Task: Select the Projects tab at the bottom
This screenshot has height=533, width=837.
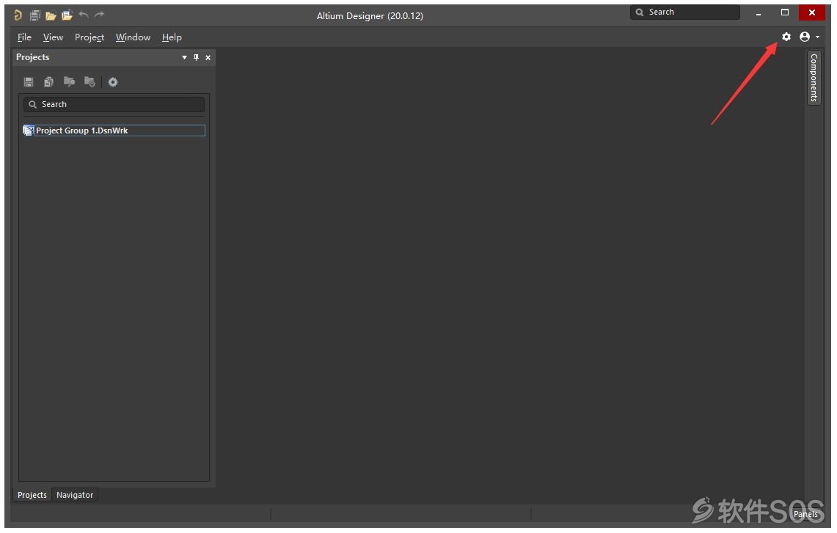Action: pyautogui.click(x=32, y=495)
